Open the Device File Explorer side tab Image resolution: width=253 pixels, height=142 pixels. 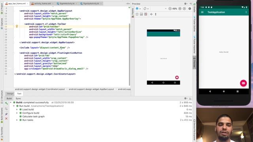coord(194,130)
